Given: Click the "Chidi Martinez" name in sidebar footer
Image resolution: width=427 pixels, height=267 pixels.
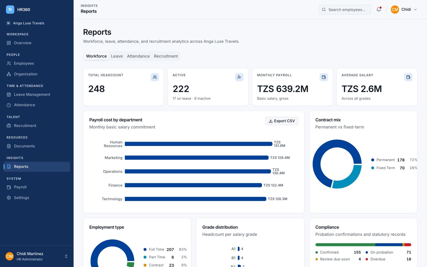Looking at the screenshot, I should click(x=30, y=254).
